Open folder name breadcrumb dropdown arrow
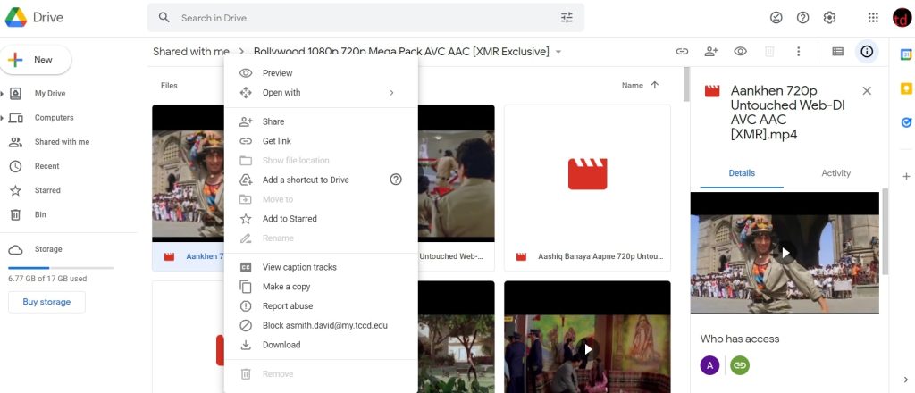The width and height of the screenshot is (915, 393). point(558,52)
